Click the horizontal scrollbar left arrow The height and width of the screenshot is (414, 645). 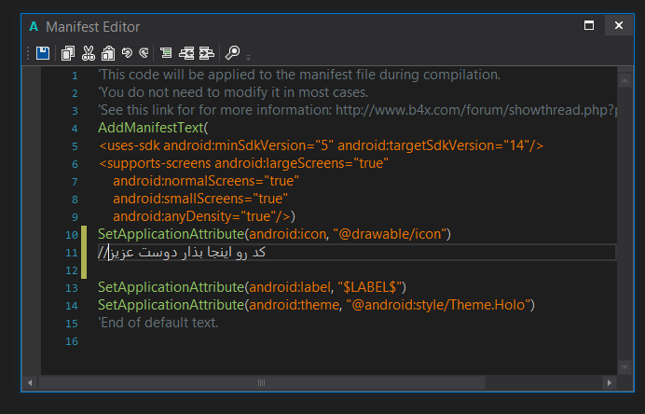[x=32, y=382]
